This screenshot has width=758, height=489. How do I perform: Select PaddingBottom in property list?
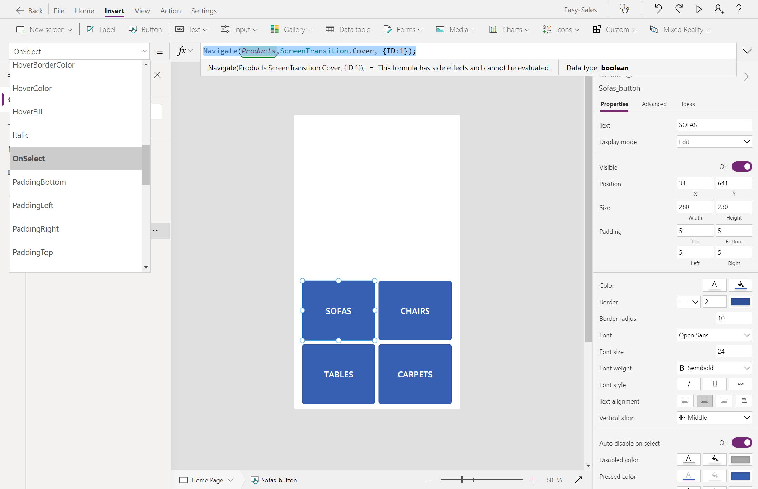39,182
